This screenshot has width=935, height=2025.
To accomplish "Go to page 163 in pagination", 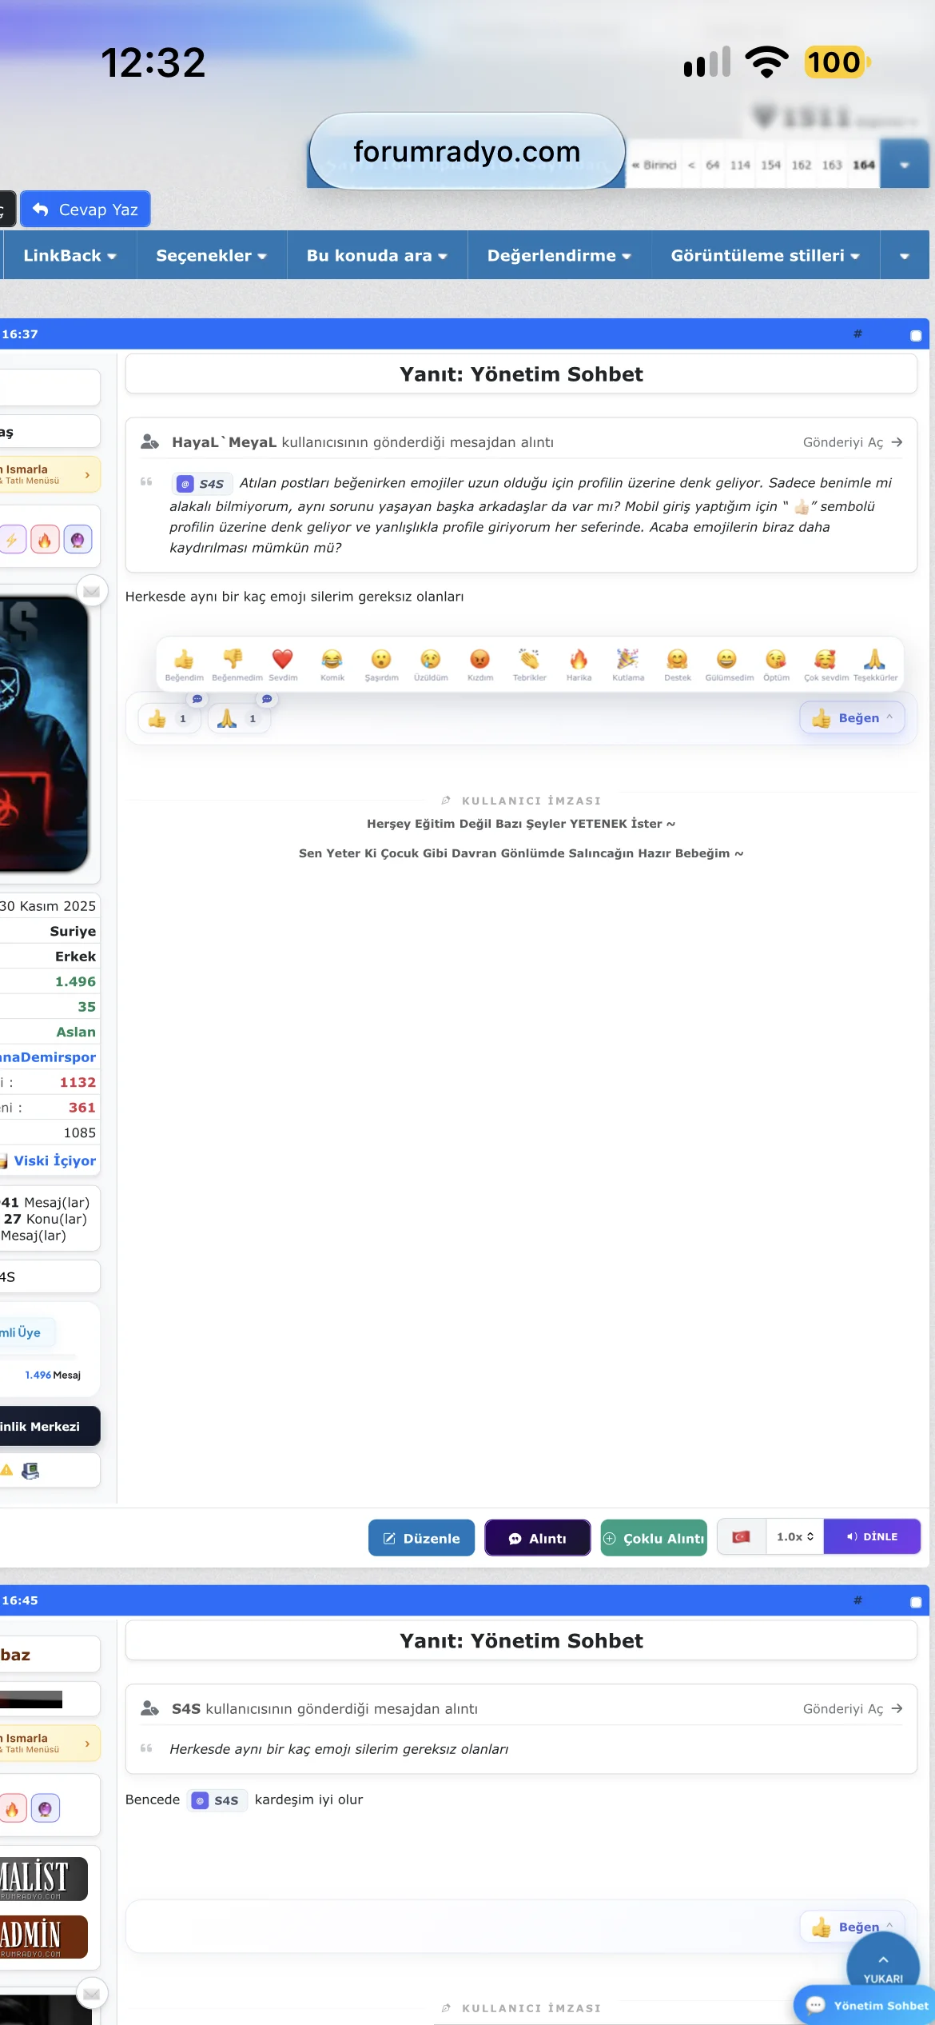I will (x=832, y=165).
